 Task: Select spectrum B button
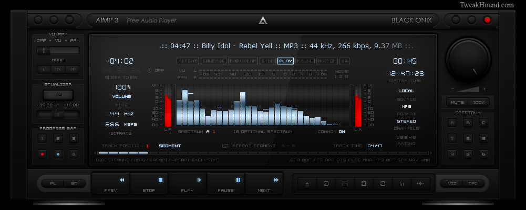coord(468,123)
